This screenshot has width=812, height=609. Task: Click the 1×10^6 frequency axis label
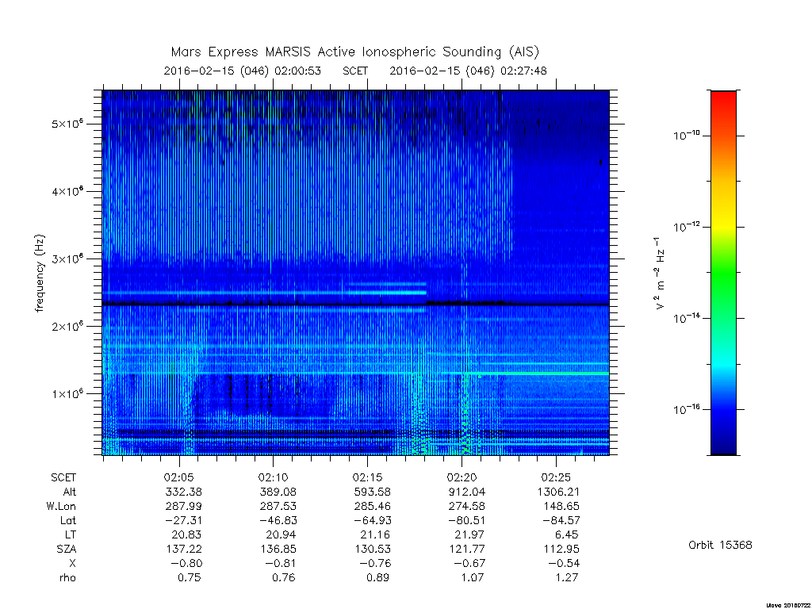click(x=67, y=393)
